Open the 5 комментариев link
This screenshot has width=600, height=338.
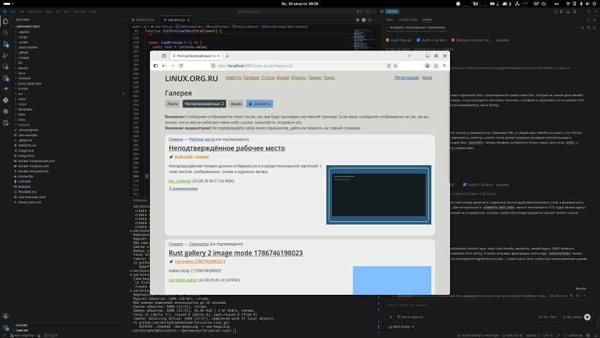pos(183,189)
